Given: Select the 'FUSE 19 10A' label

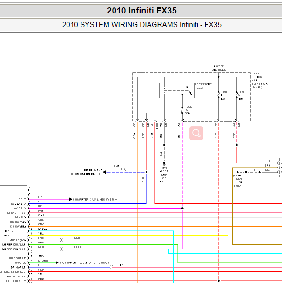Looking at the screenshot, I should click(188, 110).
